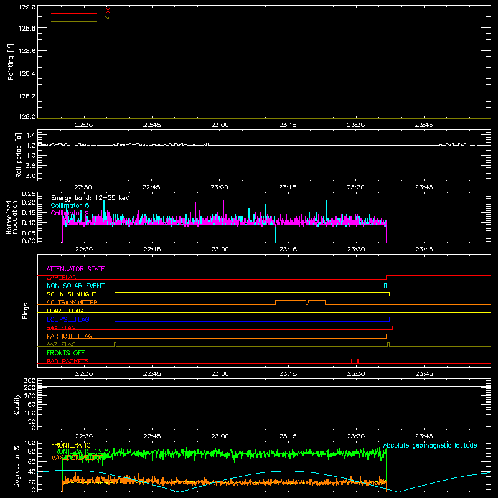Click the BAD_PACKETS tick marks near 23:30
This screenshot has height=498, width=498.
[355, 361]
